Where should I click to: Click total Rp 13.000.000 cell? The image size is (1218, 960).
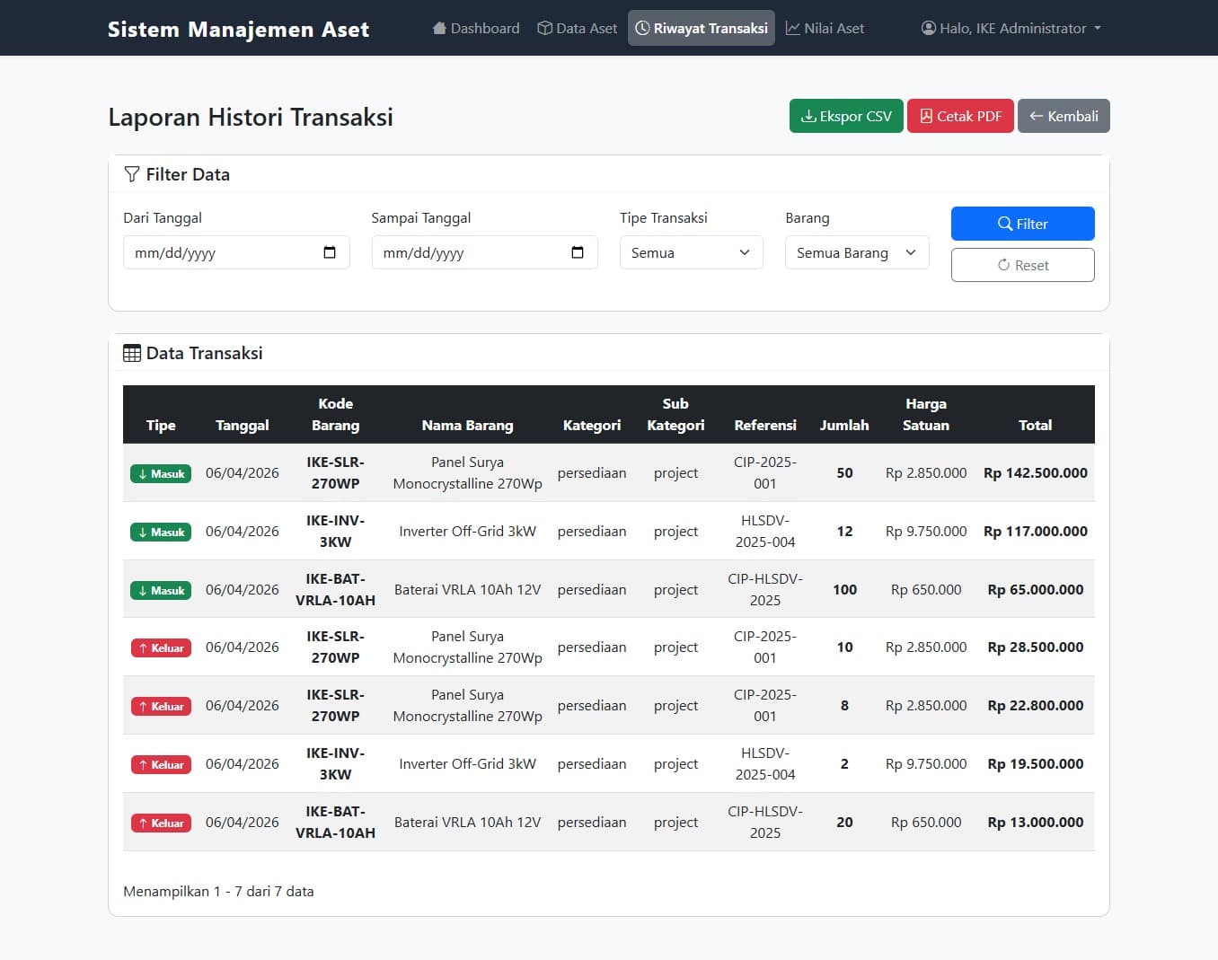[1035, 823]
